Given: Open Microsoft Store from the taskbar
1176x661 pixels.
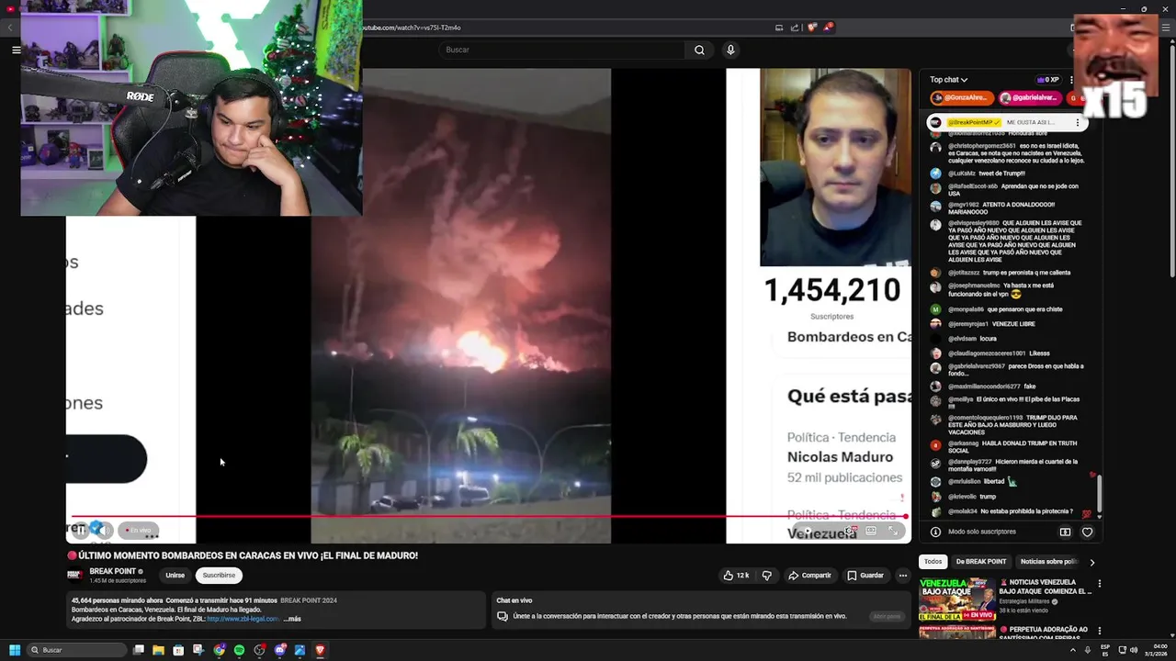Looking at the screenshot, I should [178, 650].
